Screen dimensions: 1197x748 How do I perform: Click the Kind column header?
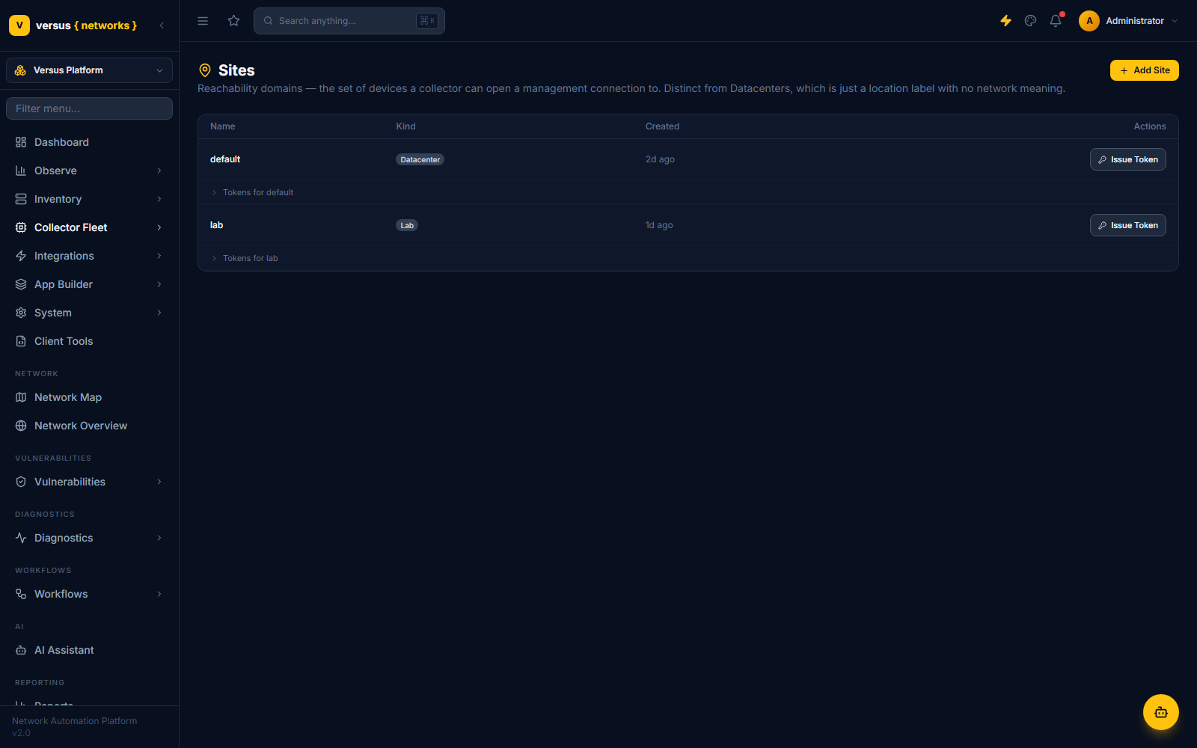[x=405, y=126]
